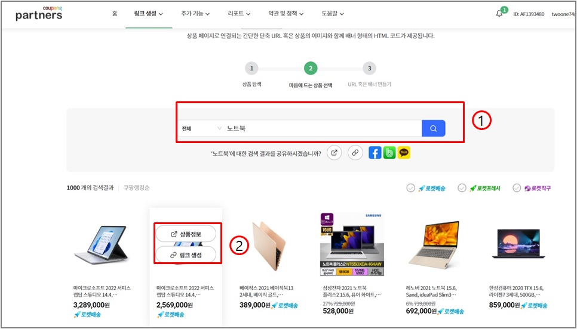Enable the 로켓배송 filter checkbox
Viewport: 577px width, 329px height.
coord(411,188)
